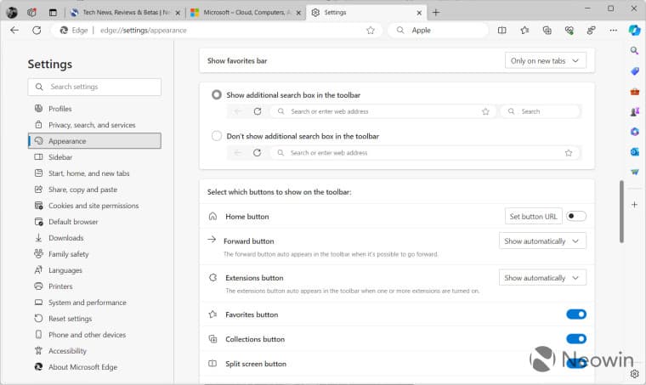The height and width of the screenshot is (385, 646).
Task: Switch to Tech News, Reviews & Betas tab
Action: (126, 13)
